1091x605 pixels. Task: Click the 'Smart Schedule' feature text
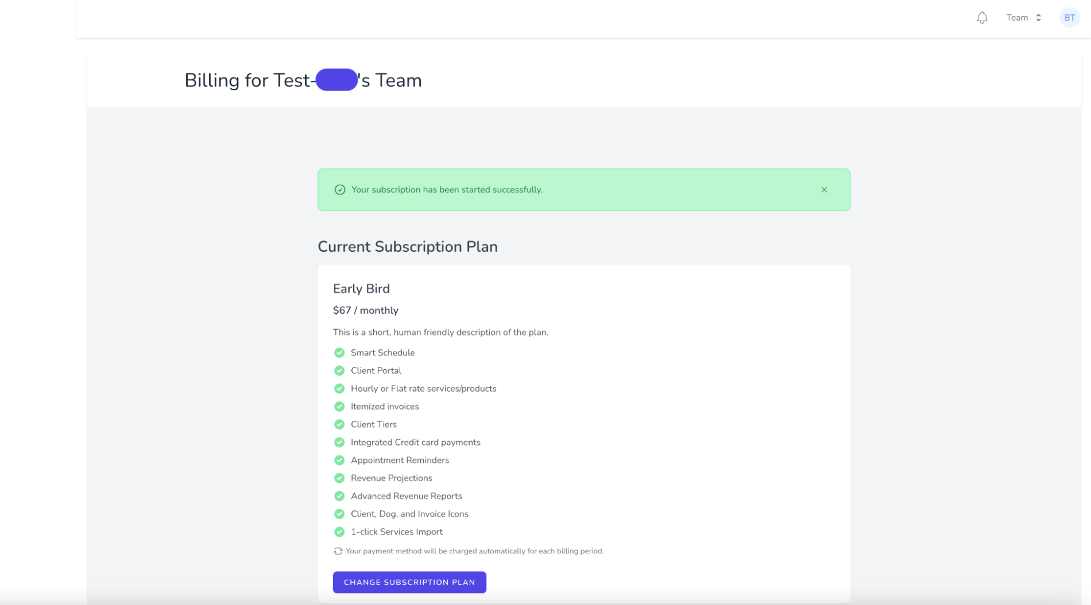coord(382,353)
